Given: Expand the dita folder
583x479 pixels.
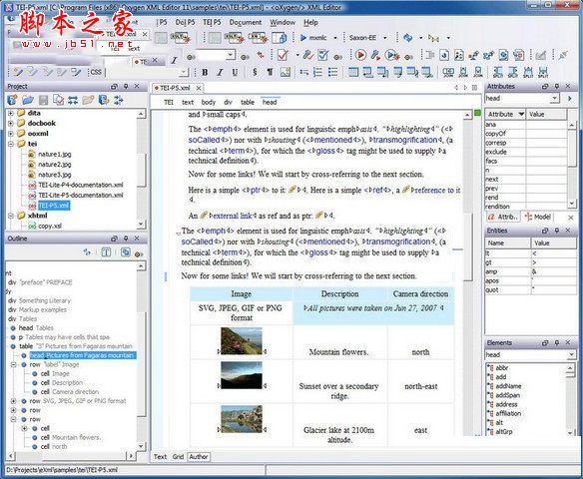Looking at the screenshot, I should point(11,113).
